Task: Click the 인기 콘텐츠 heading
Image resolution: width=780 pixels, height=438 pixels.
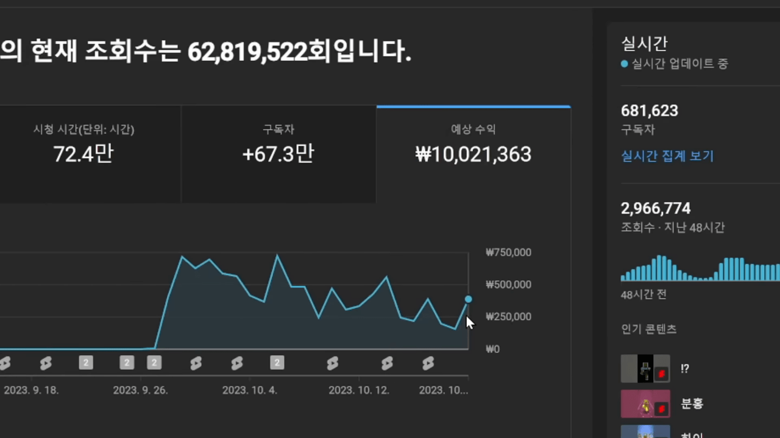Action: point(649,329)
